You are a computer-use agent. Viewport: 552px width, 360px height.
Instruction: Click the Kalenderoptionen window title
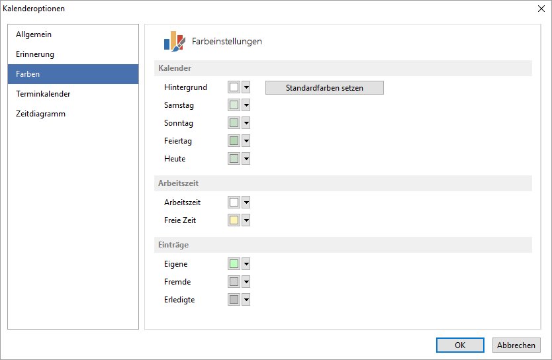point(34,9)
